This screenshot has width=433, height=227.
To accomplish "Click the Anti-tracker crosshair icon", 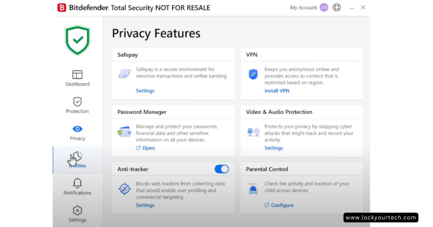I will tap(125, 189).
